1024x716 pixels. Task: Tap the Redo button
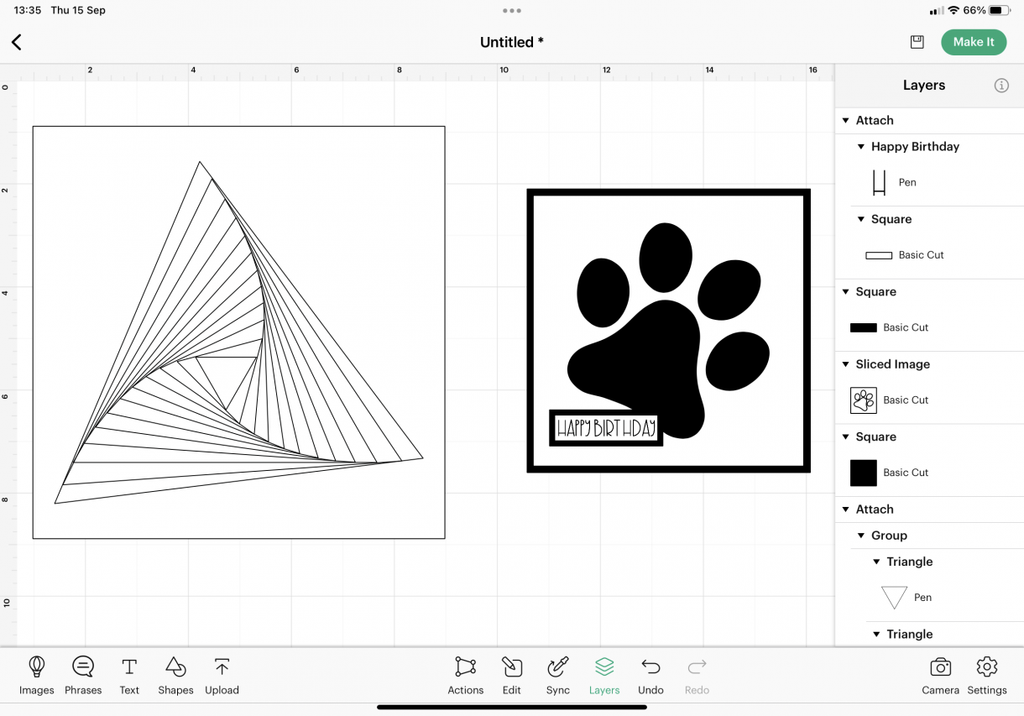(x=697, y=675)
